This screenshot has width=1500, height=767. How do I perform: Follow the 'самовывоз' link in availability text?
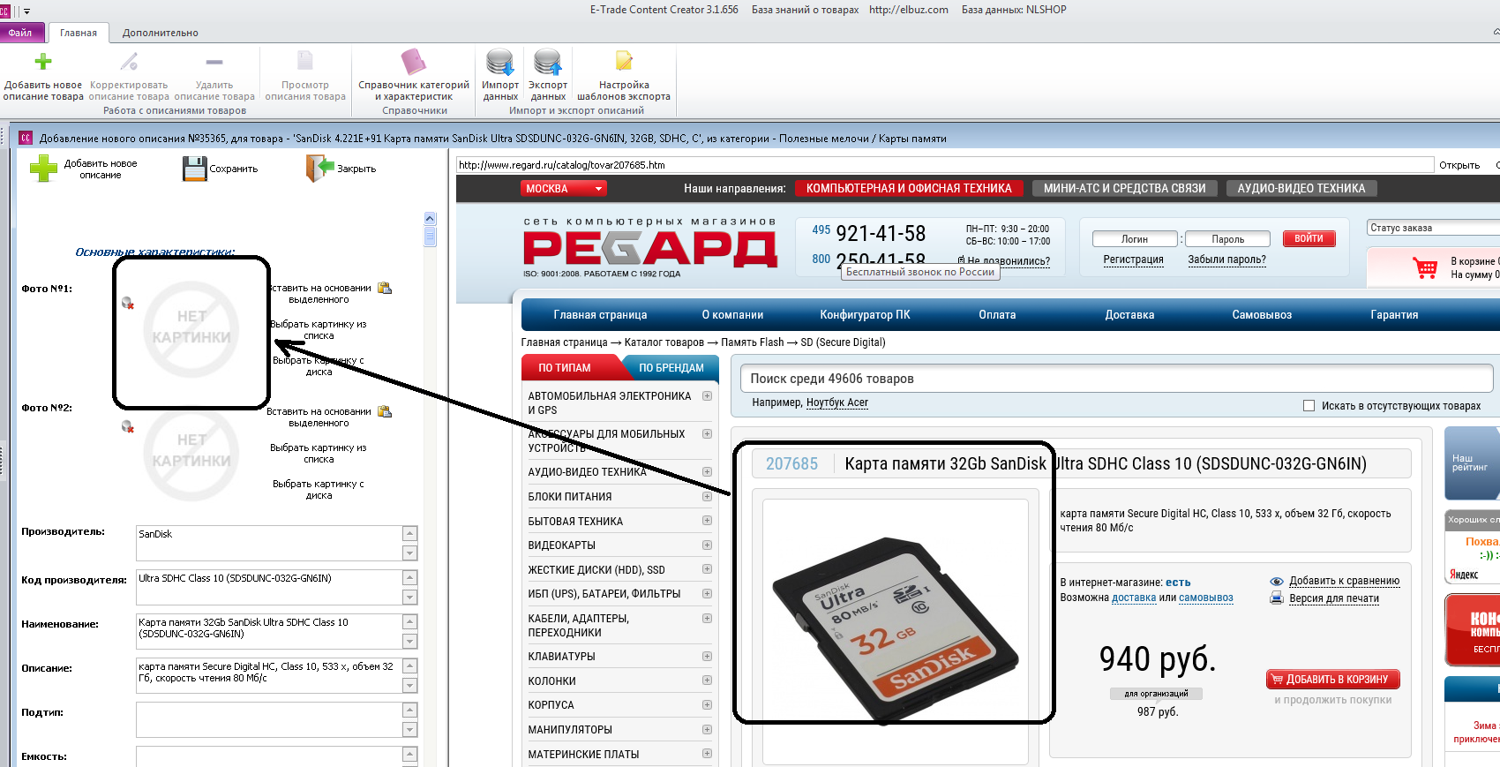pos(1206,598)
